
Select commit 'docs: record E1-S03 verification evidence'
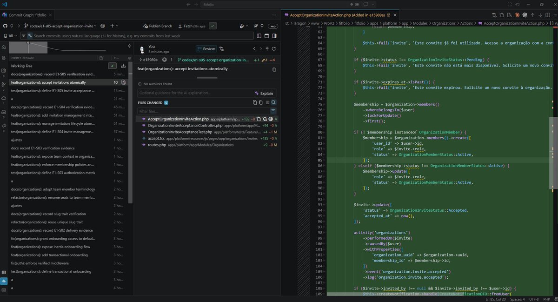pyautogui.click(x=67, y=148)
